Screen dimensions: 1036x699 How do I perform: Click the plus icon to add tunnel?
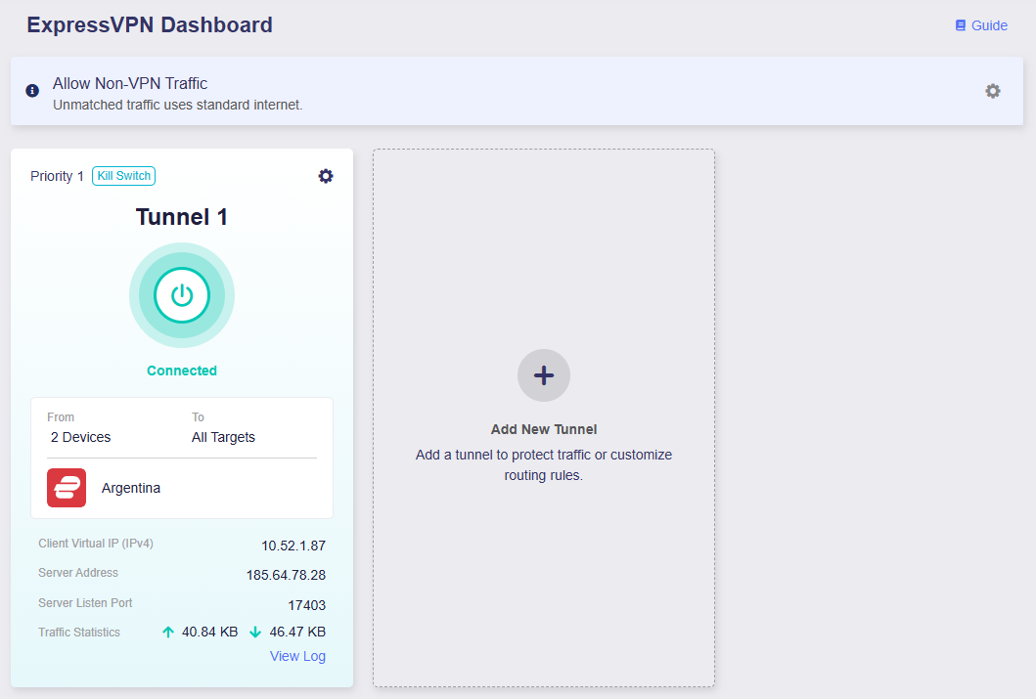click(544, 375)
